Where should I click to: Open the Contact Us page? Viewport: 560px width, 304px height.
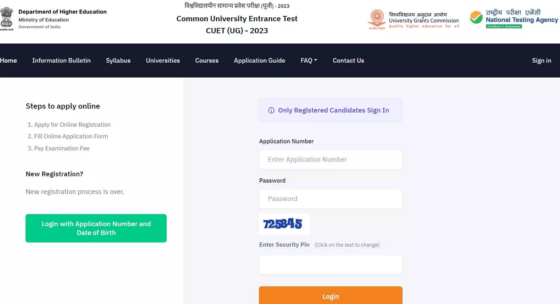point(348,61)
